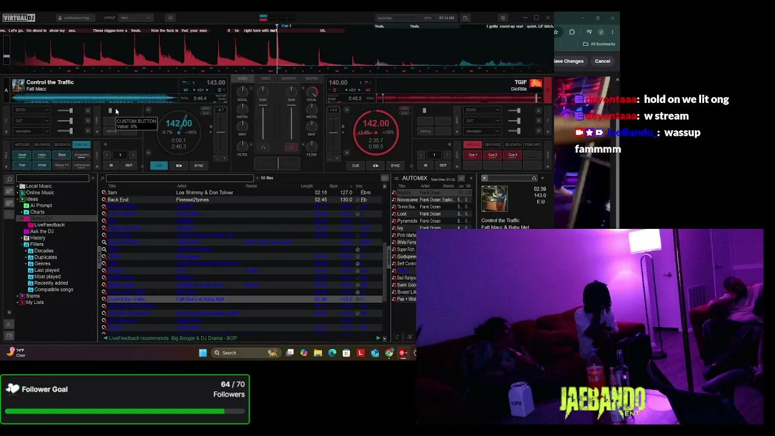Switch to the VIDEO mixer tab
Image resolution: width=775 pixels, height=436 pixels.
[x=265, y=78]
